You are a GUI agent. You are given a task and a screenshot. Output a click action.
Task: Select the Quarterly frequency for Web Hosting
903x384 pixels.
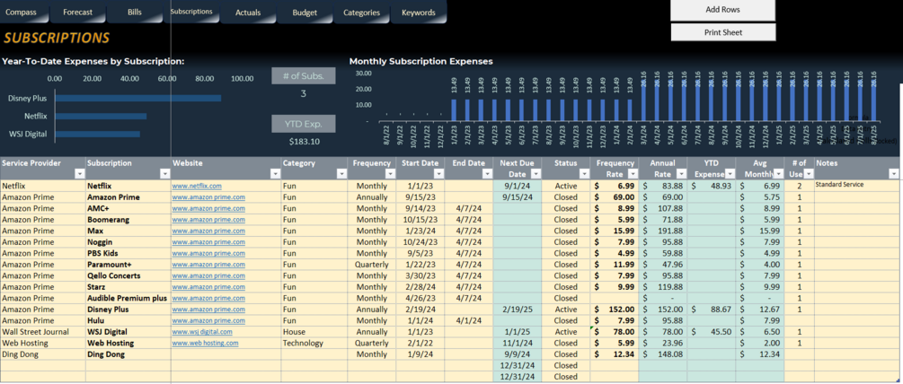(x=371, y=344)
